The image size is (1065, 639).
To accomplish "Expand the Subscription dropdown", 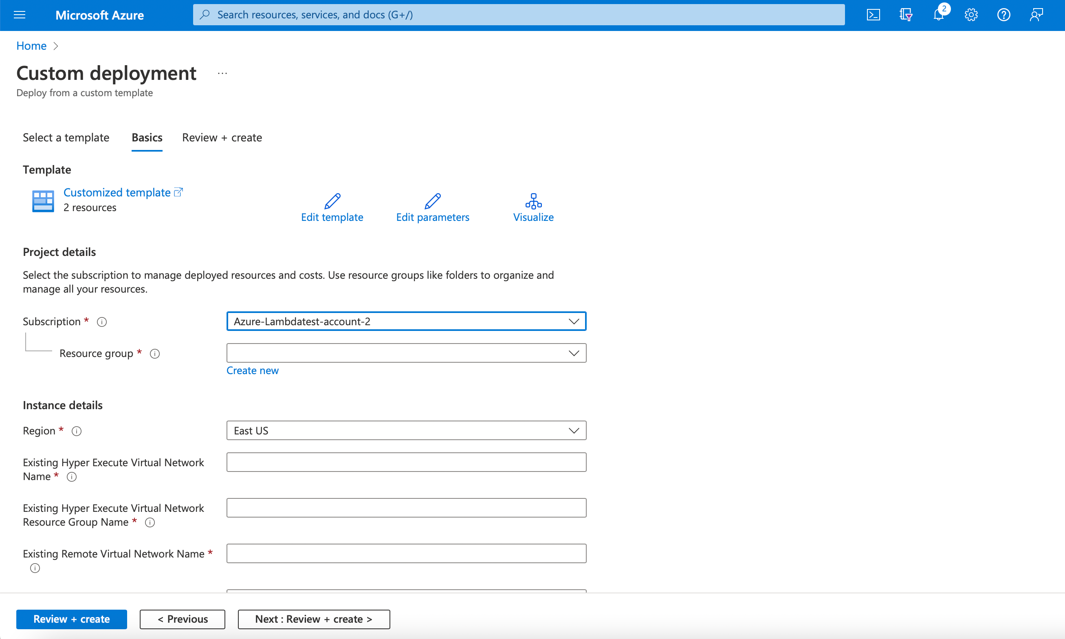I will pyautogui.click(x=573, y=321).
